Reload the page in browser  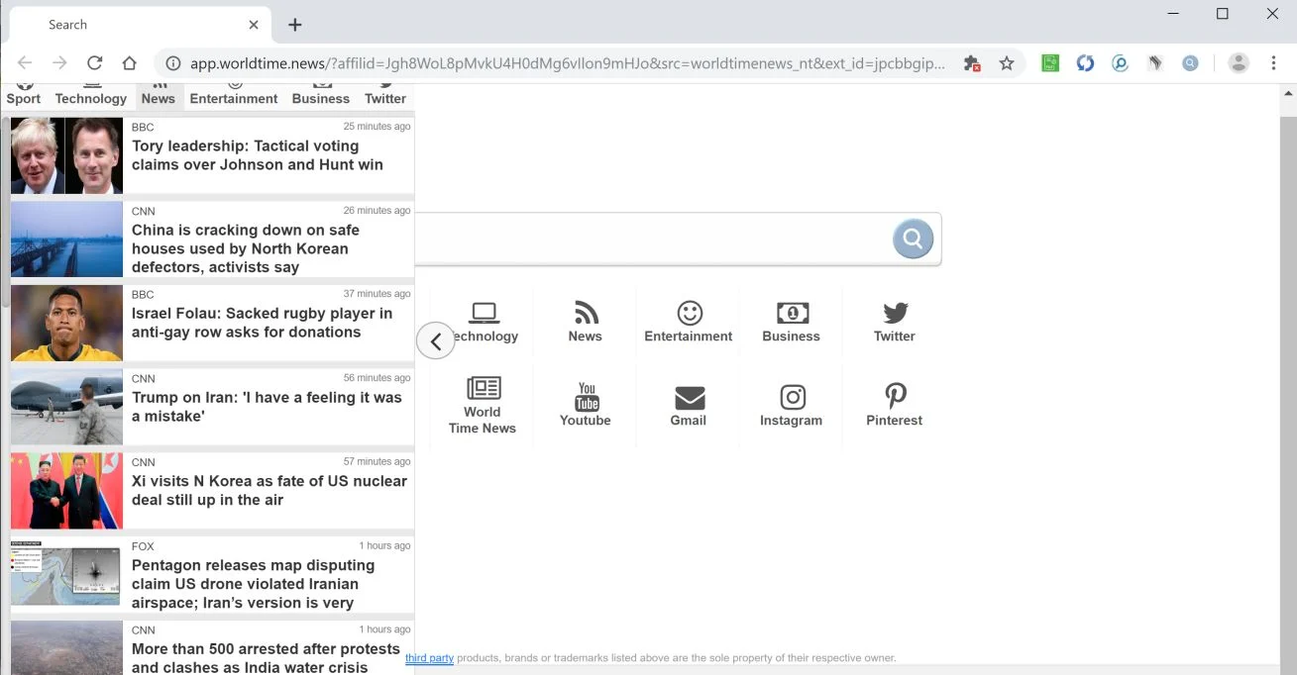pyautogui.click(x=94, y=62)
